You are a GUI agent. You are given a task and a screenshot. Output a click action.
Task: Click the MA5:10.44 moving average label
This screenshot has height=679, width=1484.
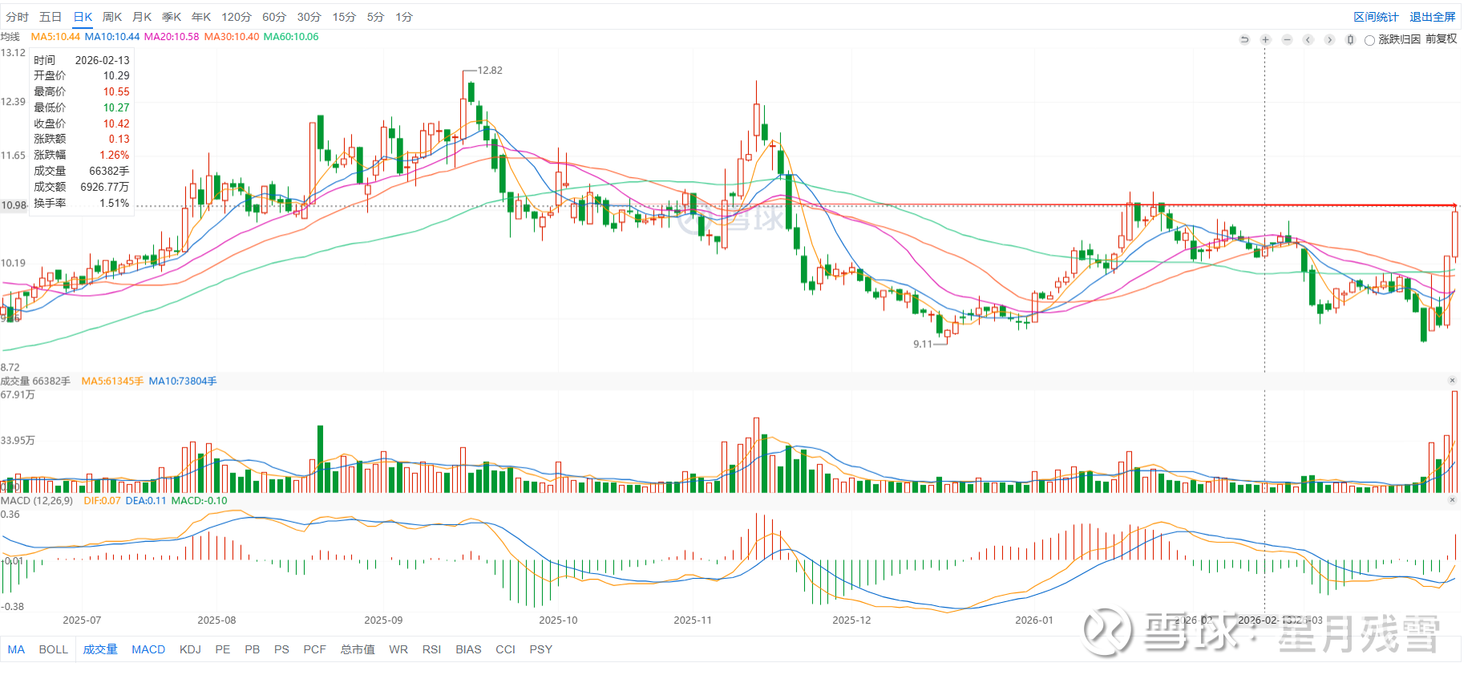(x=55, y=37)
